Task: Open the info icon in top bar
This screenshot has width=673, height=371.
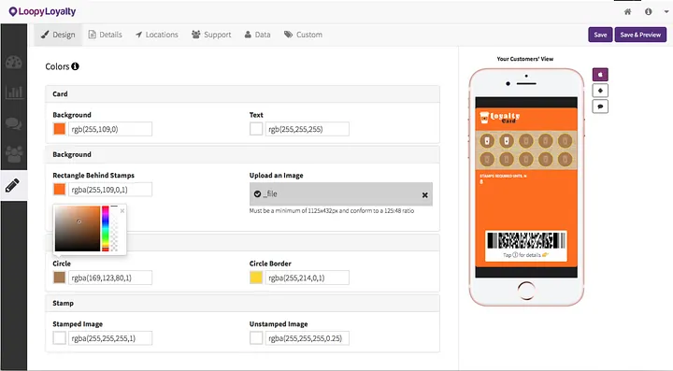Action: click(x=649, y=11)
